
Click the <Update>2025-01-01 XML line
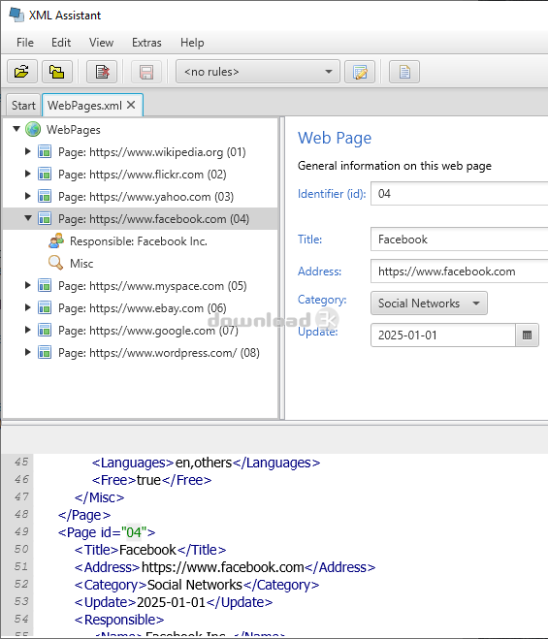pyautogui.click(x=174, y=602)
